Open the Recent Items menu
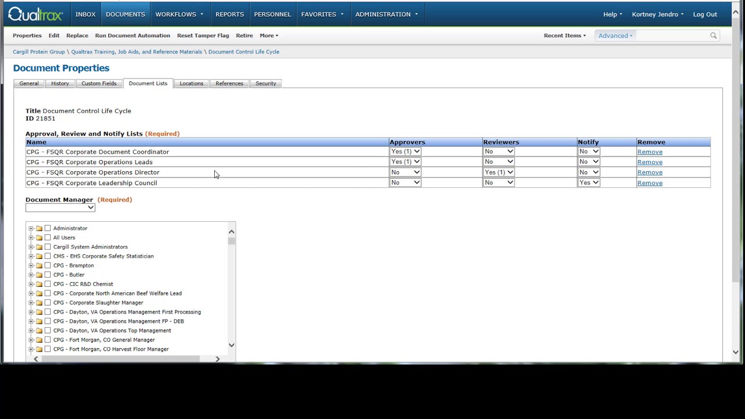Image resolution: width=745 pixels, height=419 pixels. pos(565,35)
